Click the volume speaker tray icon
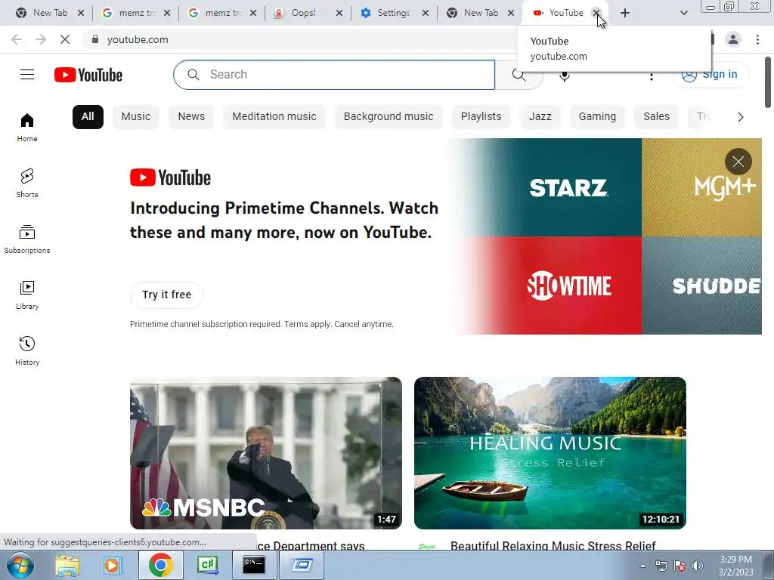Screen dimensions: 774x580 697,566
